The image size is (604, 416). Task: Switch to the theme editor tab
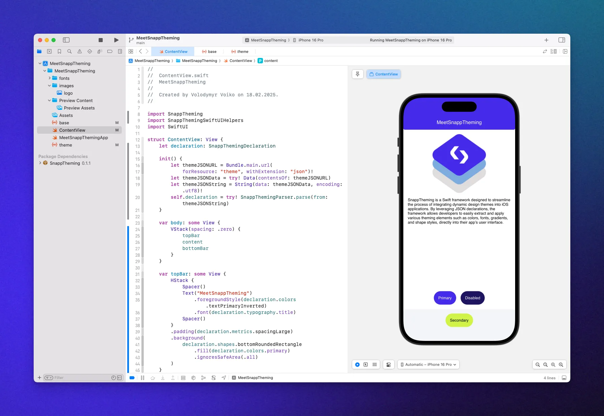point(240,52)
